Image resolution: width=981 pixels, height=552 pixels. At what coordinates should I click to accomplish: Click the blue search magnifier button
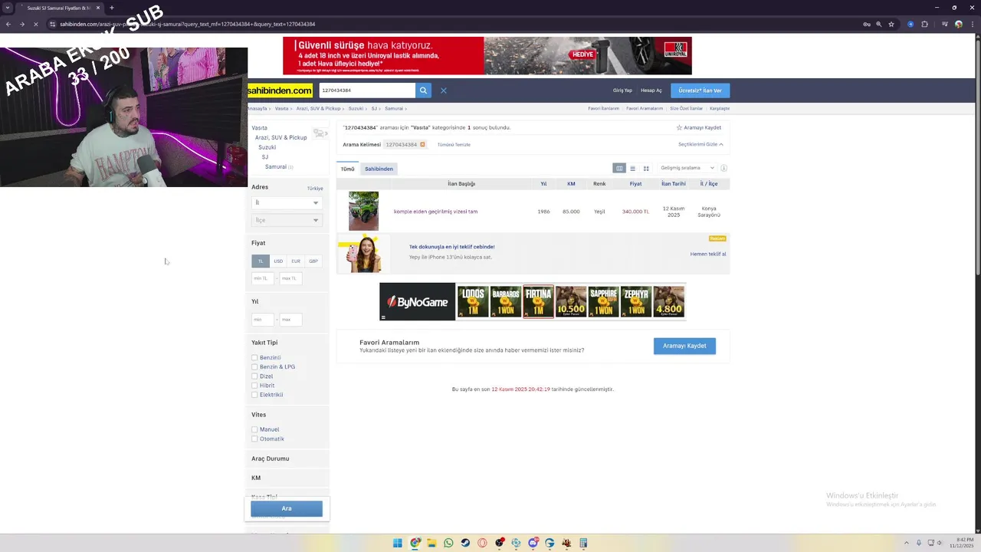423,90
